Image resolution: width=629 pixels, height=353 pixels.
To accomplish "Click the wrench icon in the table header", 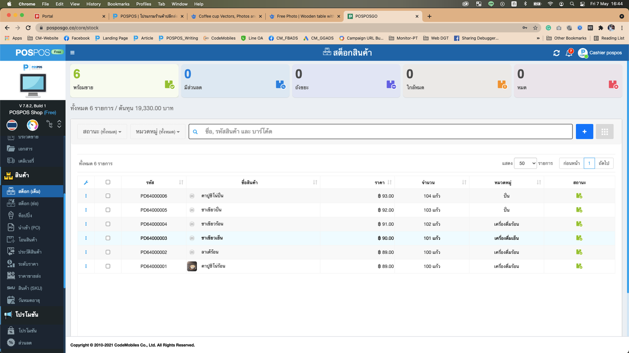I will (x=86, y=183).
